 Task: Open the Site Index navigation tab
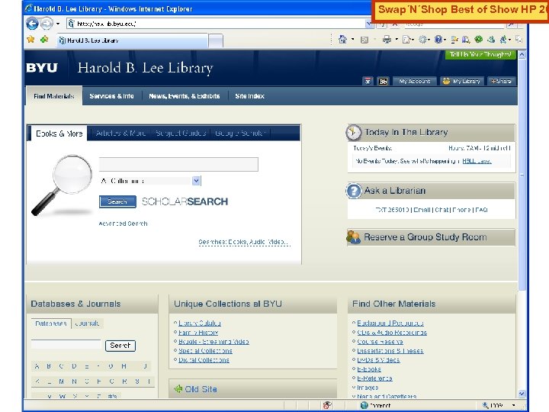click(249, 96)
